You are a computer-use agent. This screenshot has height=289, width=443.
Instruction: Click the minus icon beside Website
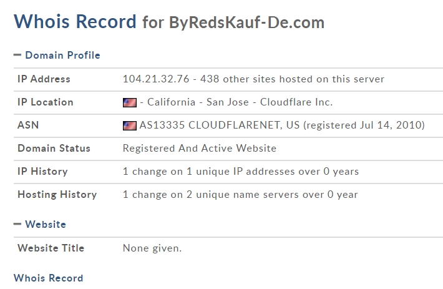click(x=17, y=224)
